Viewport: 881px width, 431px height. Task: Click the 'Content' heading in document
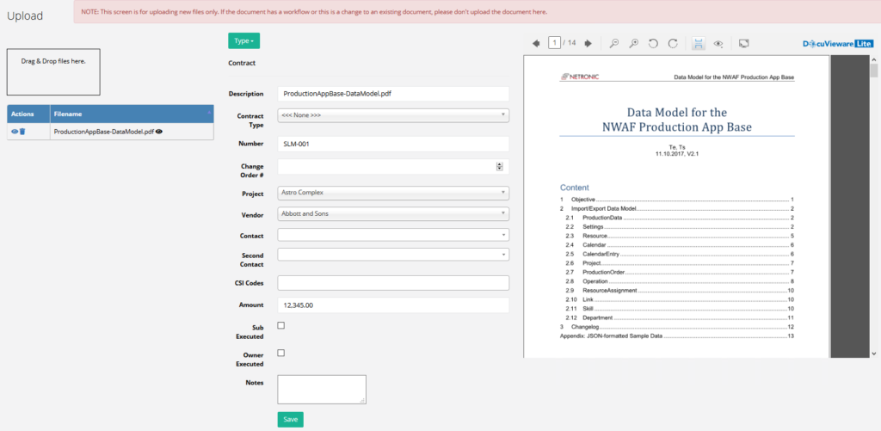(x=574, y=188)
